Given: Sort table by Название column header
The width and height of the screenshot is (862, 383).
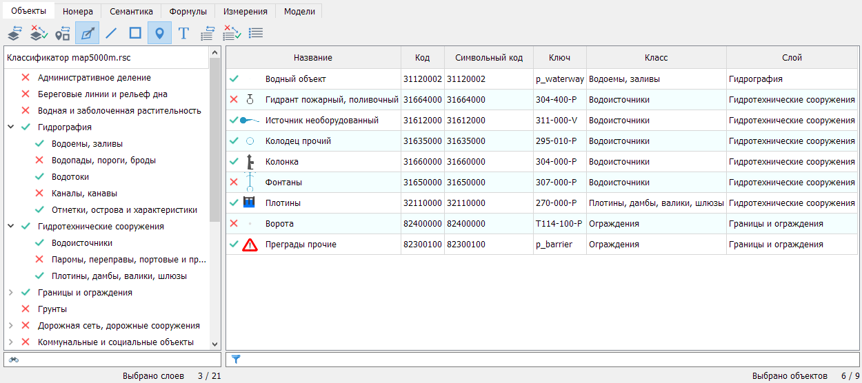Looking at the screenshot, I should click(x=312, y=58).
